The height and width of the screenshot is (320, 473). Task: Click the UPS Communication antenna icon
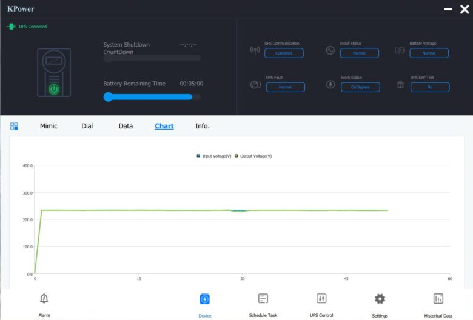[255, 50]
